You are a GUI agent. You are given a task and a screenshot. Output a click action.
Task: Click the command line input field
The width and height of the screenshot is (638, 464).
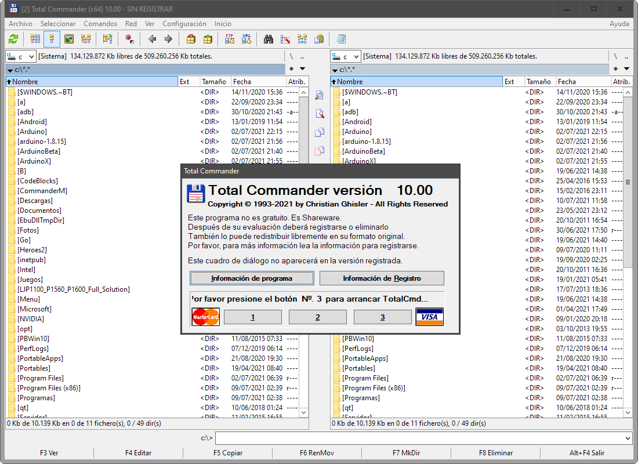click(x=419, y=438)
